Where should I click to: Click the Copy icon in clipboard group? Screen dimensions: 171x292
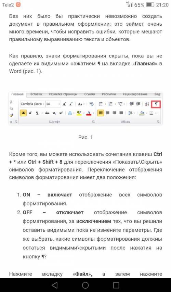coord(11,109)
